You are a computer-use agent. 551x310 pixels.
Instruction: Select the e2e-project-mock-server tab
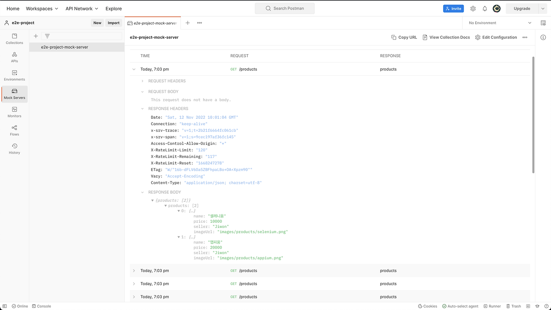[153, 23]
